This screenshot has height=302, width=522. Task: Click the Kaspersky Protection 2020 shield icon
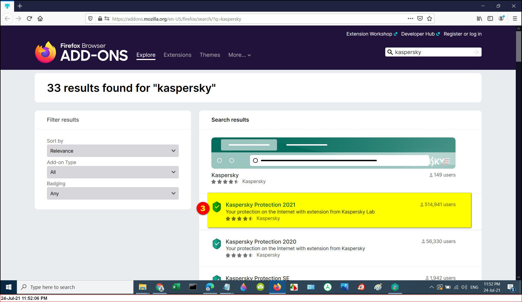click(217, 244)
